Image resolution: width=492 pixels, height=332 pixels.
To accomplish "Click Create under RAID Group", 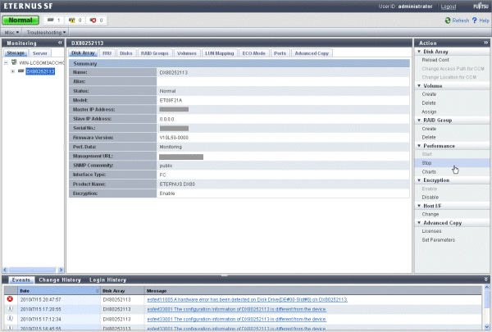I will click(429, 129).
